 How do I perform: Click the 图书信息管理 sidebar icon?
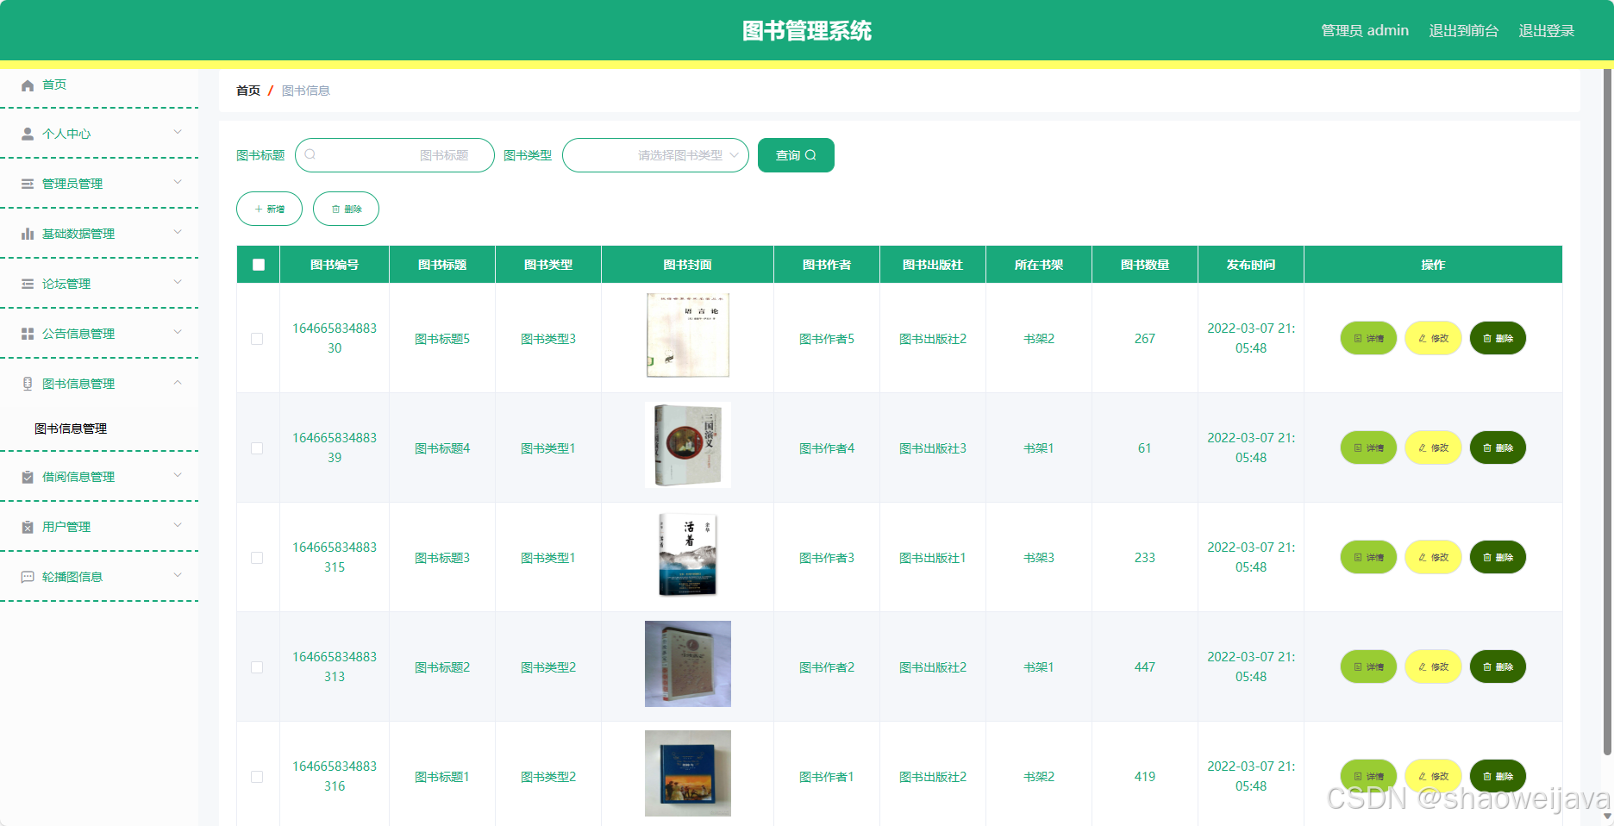[28, 384]
